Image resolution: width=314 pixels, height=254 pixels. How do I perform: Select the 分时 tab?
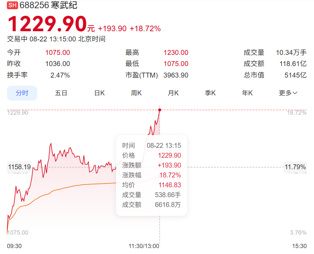pyautogui.click(x=22, y=93)
